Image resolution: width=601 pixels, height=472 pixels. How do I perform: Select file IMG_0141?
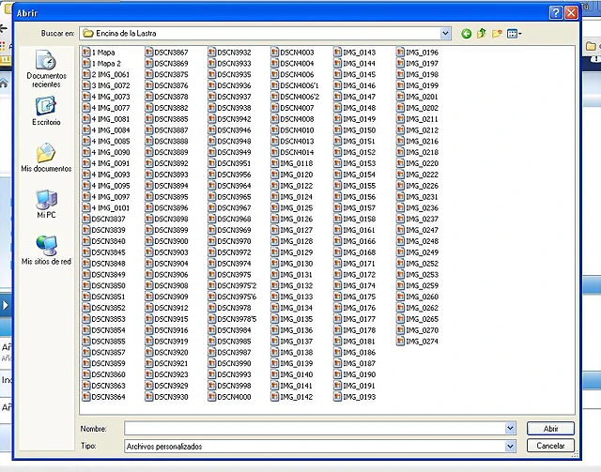click(x=292, y=386)
